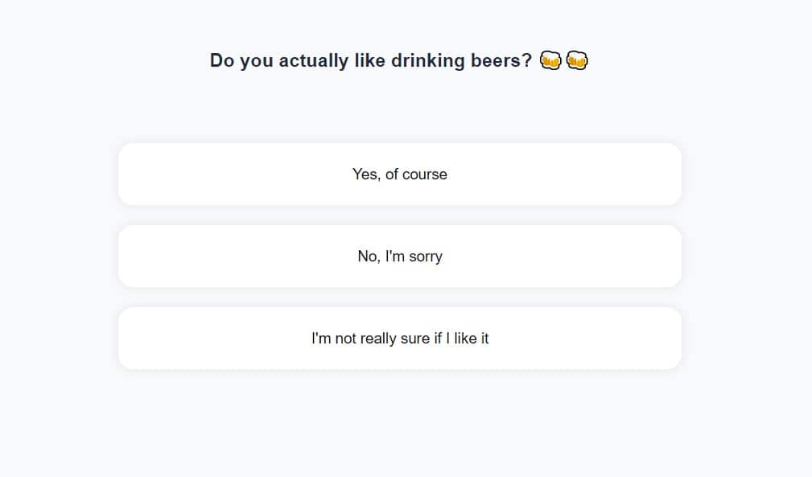Viewport: 812px width, 477px height.
Task: Choose the "No, I'm sorry" option
Action: coord(399,257)
